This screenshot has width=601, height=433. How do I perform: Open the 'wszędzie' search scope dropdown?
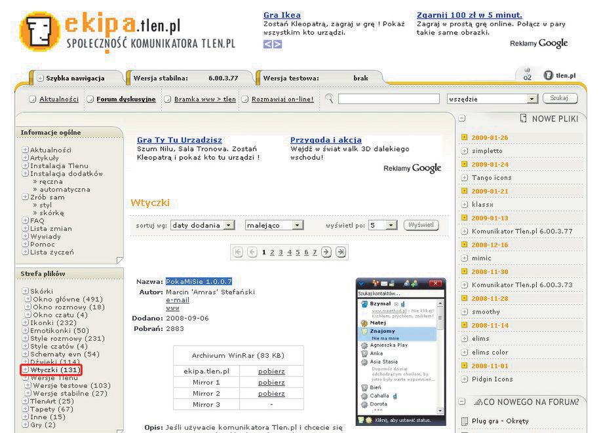tap(492, 99)
